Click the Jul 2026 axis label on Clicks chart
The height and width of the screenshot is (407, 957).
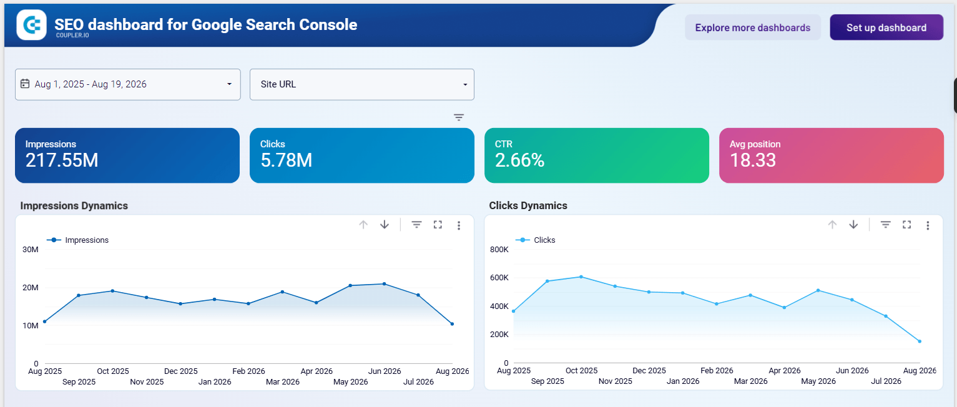pyautogui.click(x=885, y=381)
